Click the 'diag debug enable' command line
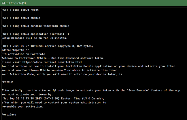Image resolution: width=187 pixels, height=120 pixels. point(21,18)
